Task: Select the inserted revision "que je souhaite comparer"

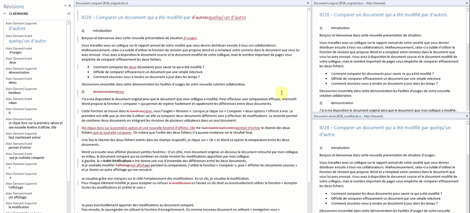Action: [x=26, y=158]
